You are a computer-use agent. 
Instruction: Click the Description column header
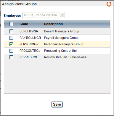tap(53, 24)
